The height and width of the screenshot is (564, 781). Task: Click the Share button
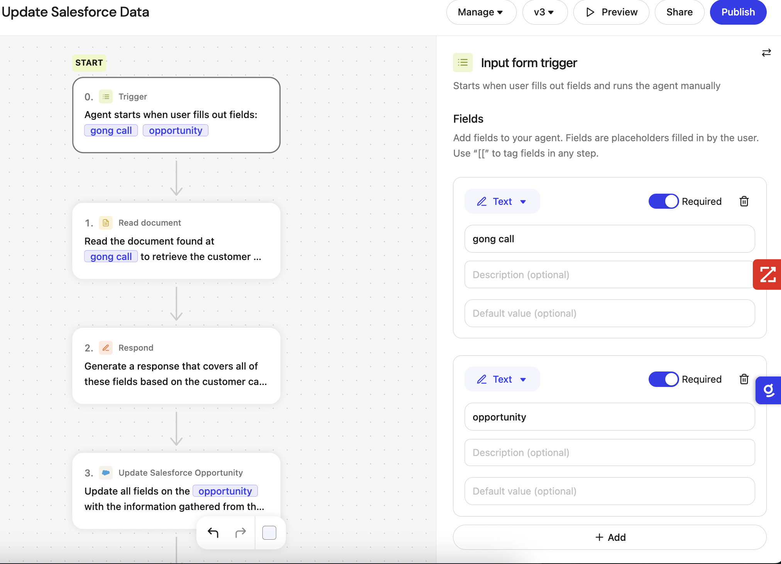pyautogui.click(x=679, y=12)
